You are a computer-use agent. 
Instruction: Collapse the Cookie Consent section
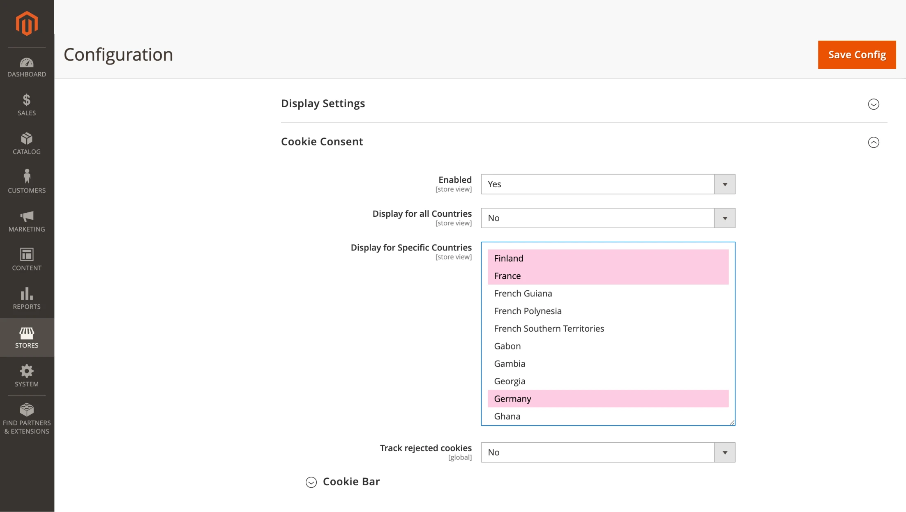[874, 142]
